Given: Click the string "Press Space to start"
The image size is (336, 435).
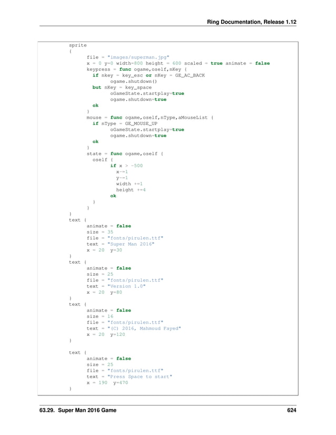Looking at the screenshot, I should (140, 377).
